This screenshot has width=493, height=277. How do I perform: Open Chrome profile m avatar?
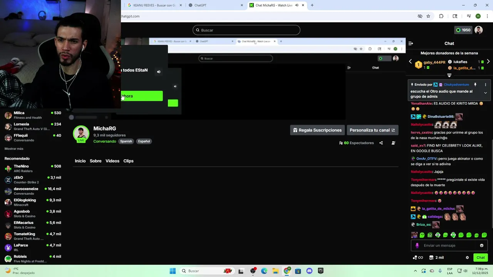(478, 16)
